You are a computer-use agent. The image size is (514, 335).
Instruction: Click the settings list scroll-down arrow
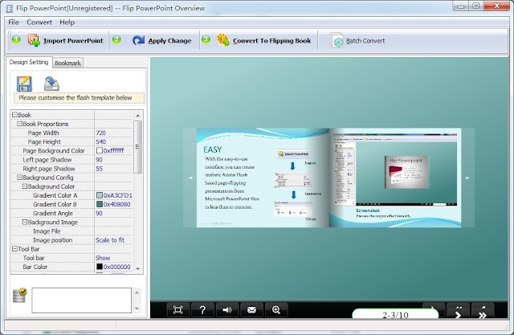137,268
